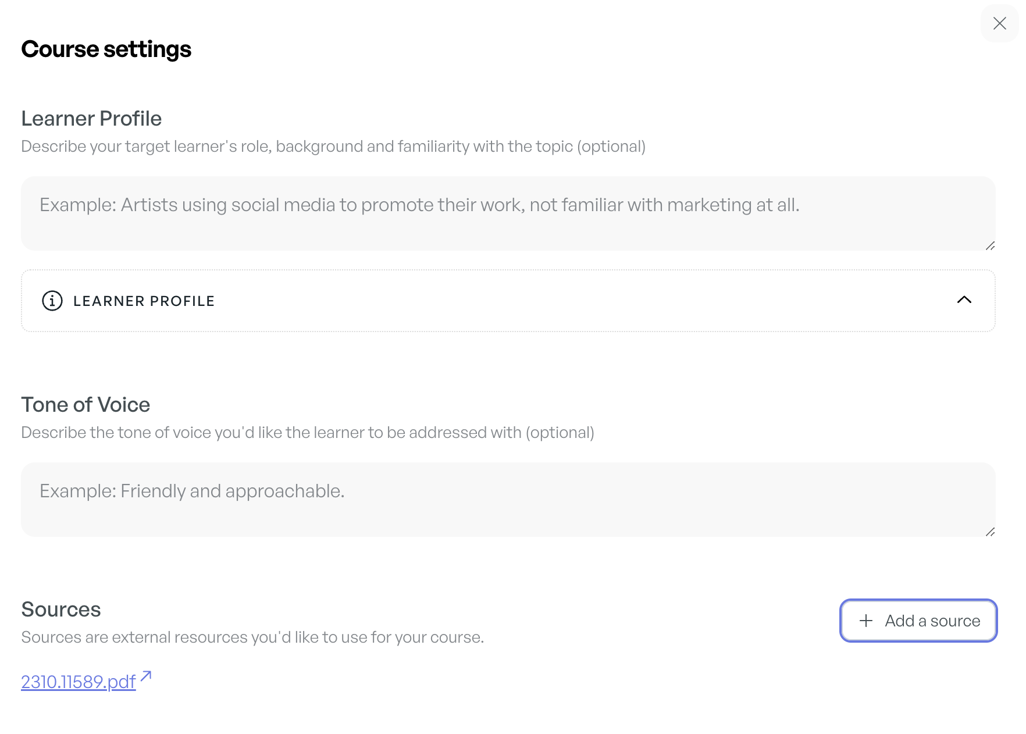Click the LEARNER PROFILE panel label
This screenshot has width=1026, height=734.
point(144,301)
